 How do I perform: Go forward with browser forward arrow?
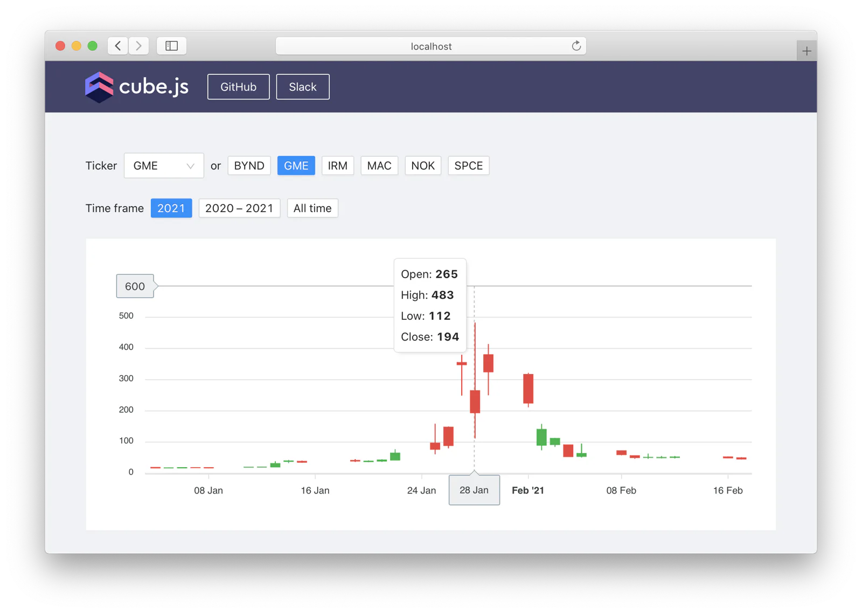point(139,46)
